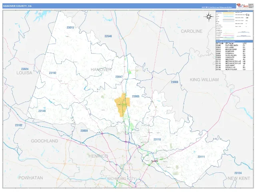
Task: Click DOSWELL row in ZIP index
Action: (231, 53)
